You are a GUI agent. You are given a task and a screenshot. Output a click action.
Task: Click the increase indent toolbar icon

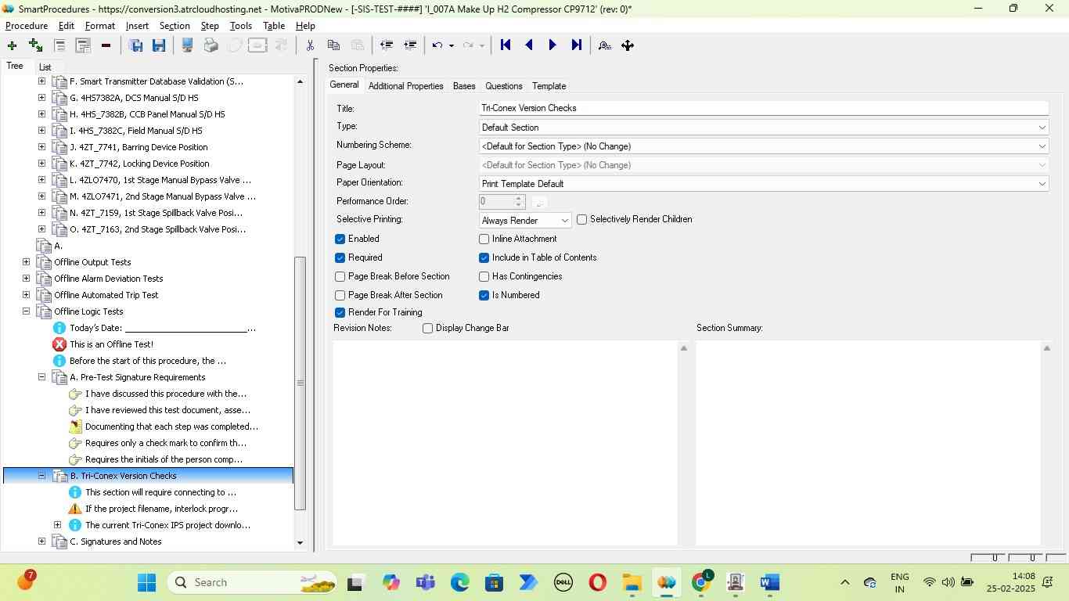tap(409, 45)
